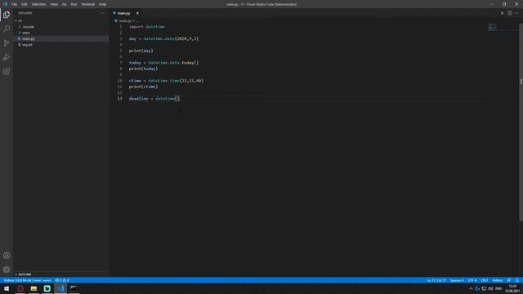Open the notifications bell in status bar

(517, 280)
